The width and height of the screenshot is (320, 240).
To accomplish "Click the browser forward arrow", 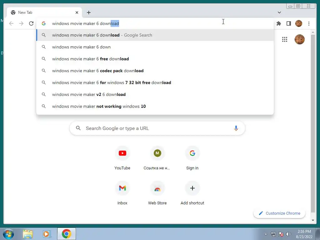I will tap(21, 23).
